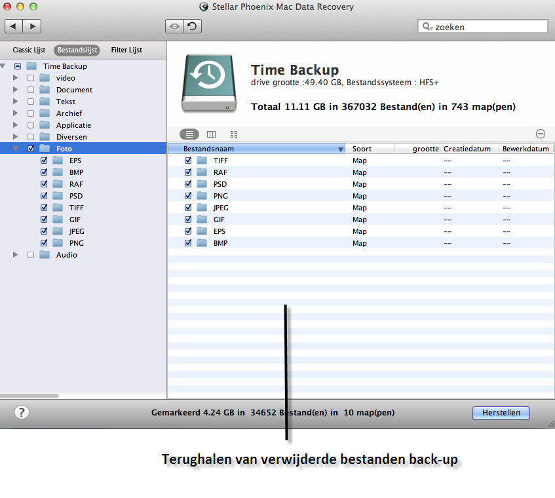
Task: Click the JPEG folder icon in table
Action: (x=202, y=208)
